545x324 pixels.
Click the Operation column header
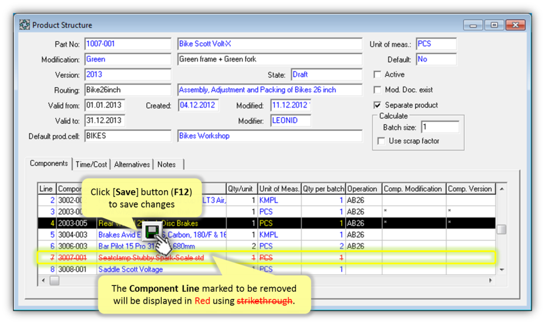tap(363, 189)
